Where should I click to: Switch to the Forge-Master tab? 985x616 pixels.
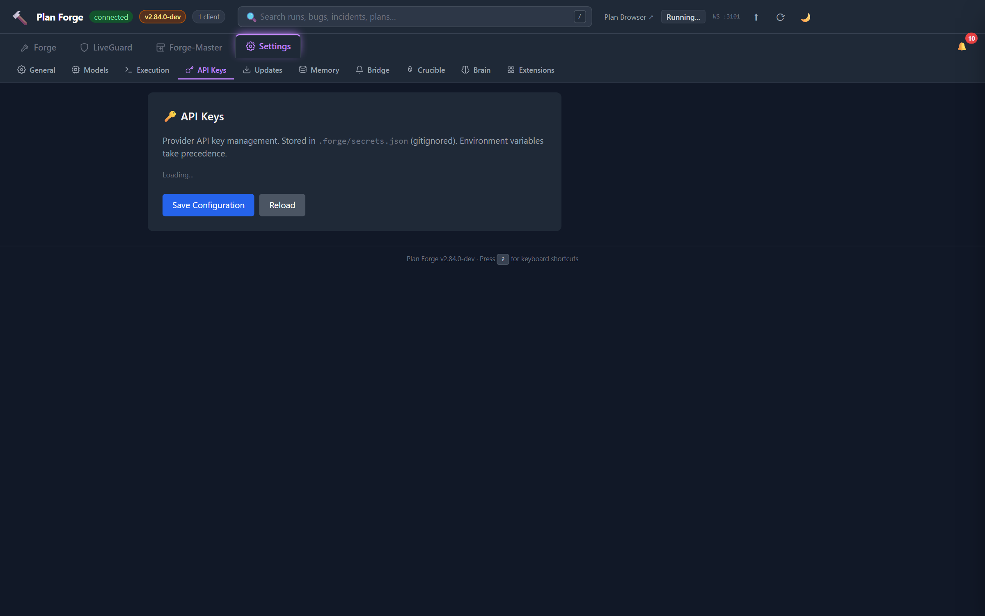[x=189, y=48]
